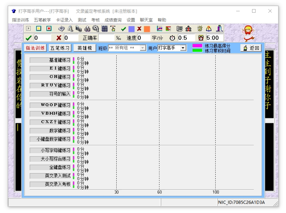Click the red-hooded cartoon girl mascot
The width and height of the screenshot is (286, 213).
coord(248,33)
